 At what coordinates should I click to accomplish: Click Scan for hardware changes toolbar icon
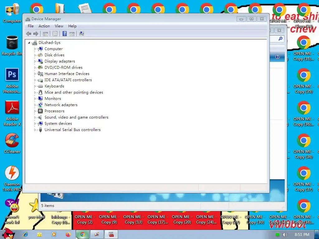(x=82, y=34)
